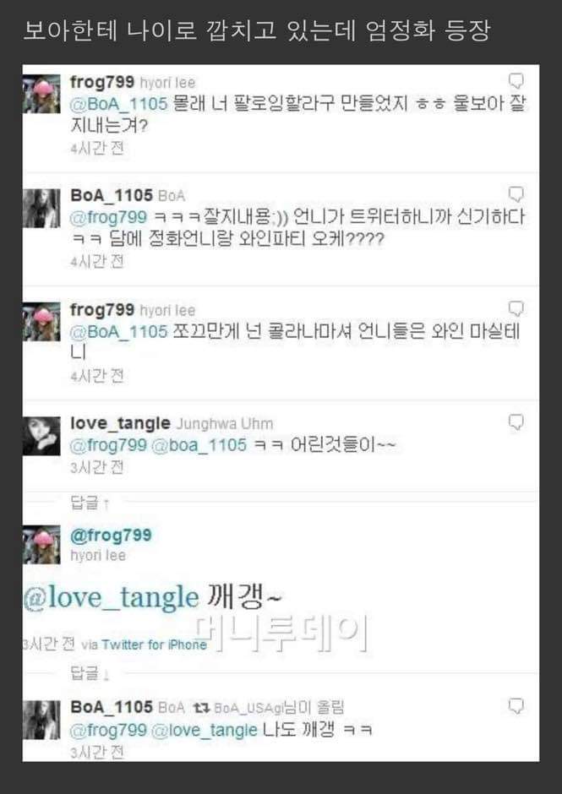Click reply icon on love_tangle's tweet
The height and width of the screenshot is (794, 562).
click(x=516, y=423)
